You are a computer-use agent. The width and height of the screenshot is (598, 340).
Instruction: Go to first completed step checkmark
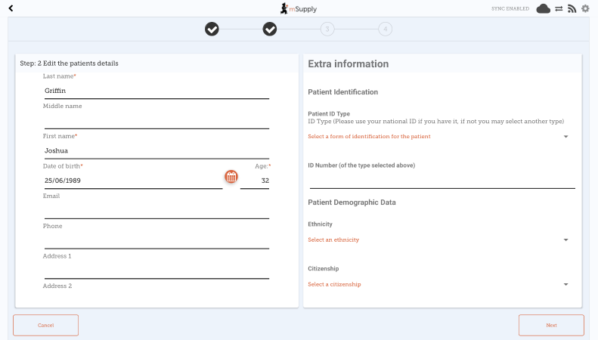point(212,29)
